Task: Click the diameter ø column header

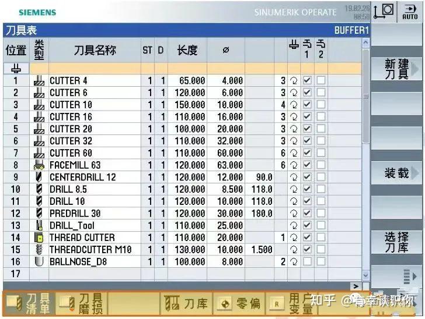Action: 225,50
